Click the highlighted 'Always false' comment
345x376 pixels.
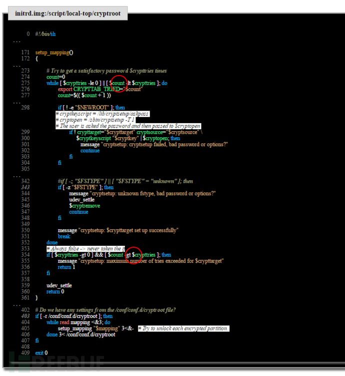(85, 249)
